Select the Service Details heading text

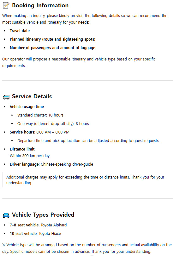(x=32, y=96)
